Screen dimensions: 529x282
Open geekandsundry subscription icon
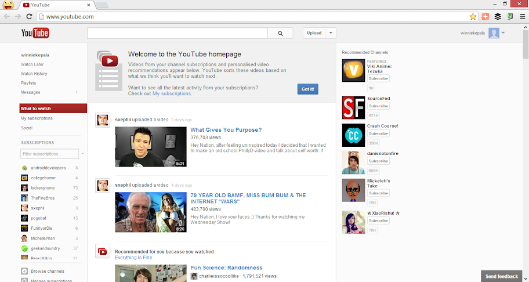point(24,248)
